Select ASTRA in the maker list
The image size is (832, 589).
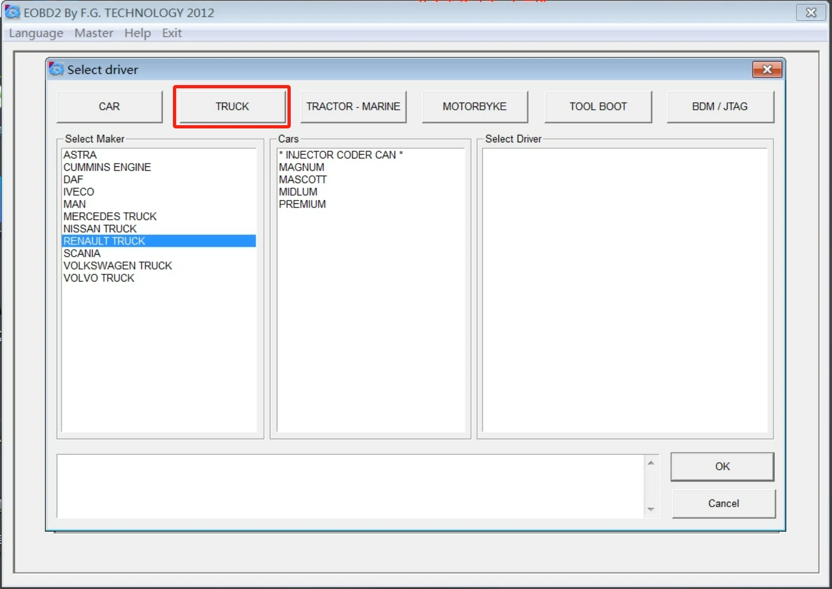[158, 155]
